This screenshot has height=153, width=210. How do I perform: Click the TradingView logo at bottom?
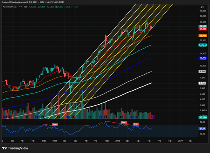(15, 148)
